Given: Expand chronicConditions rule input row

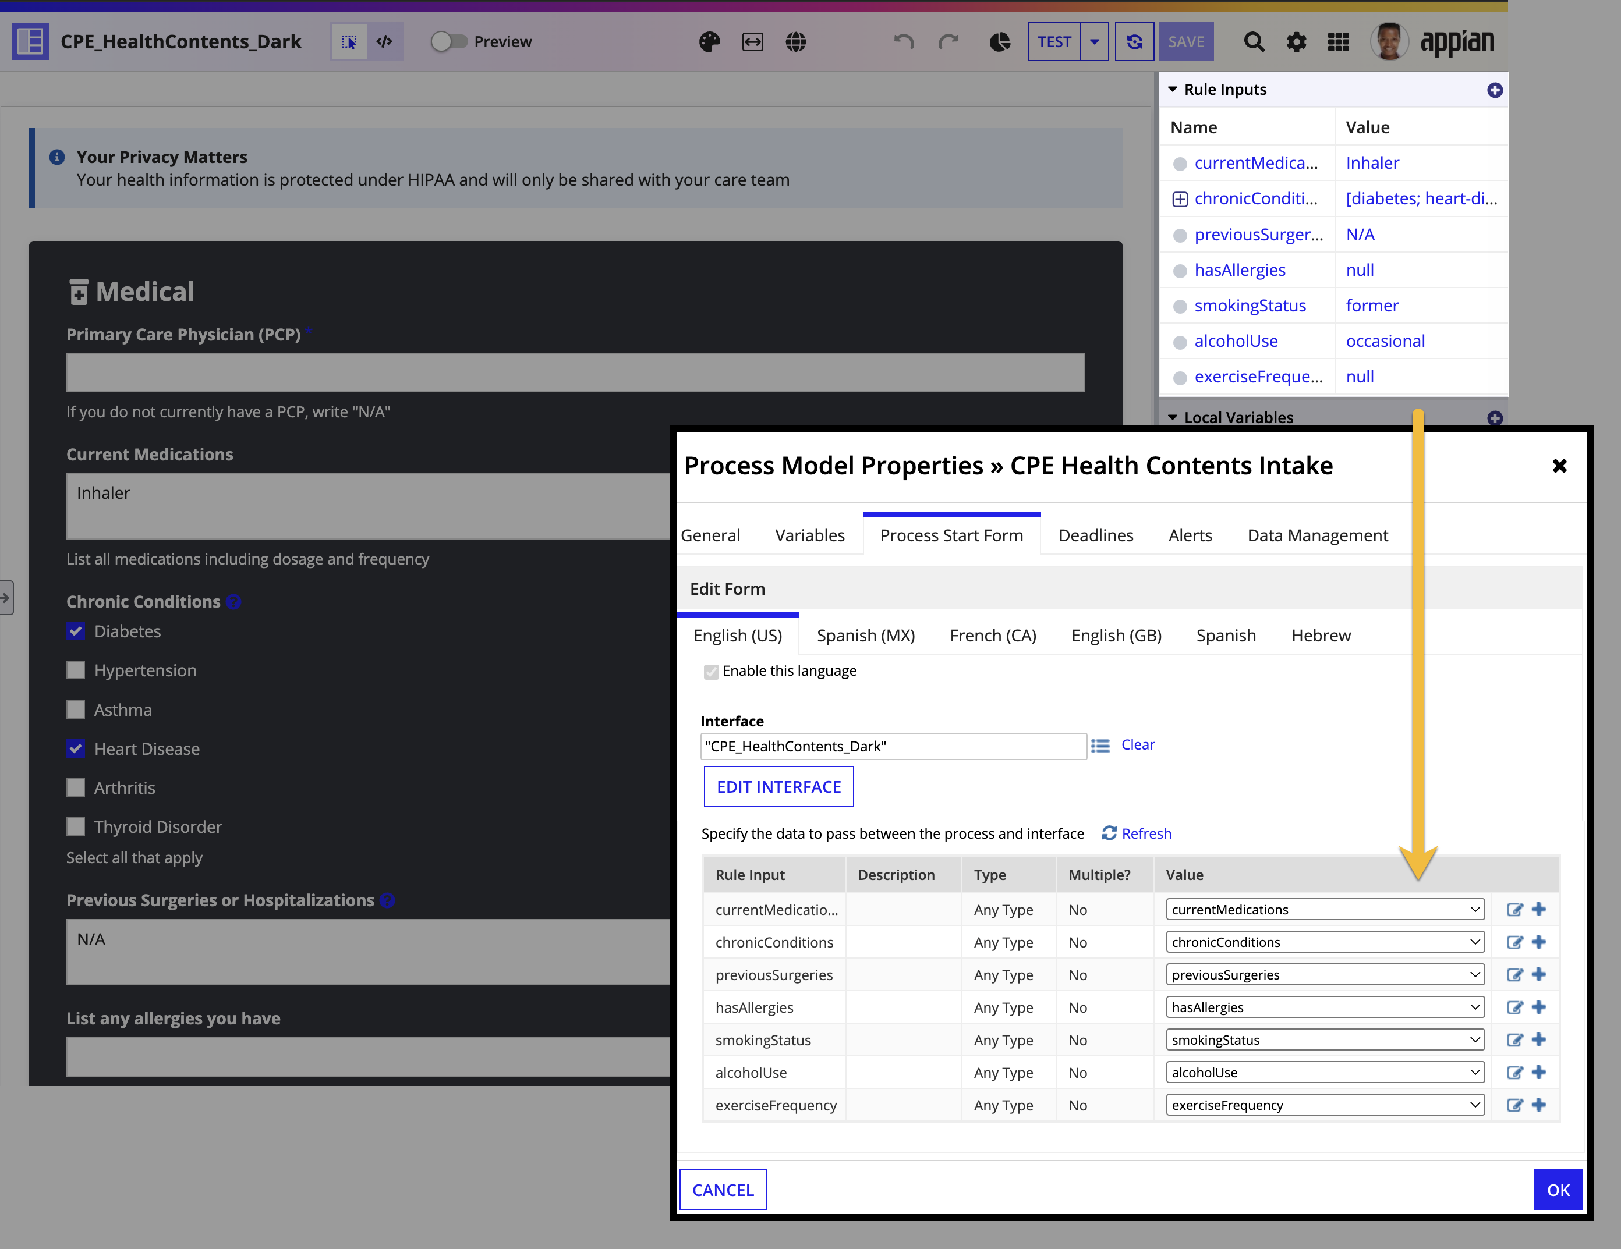Looking at the screenshot, I should 1180,199.
